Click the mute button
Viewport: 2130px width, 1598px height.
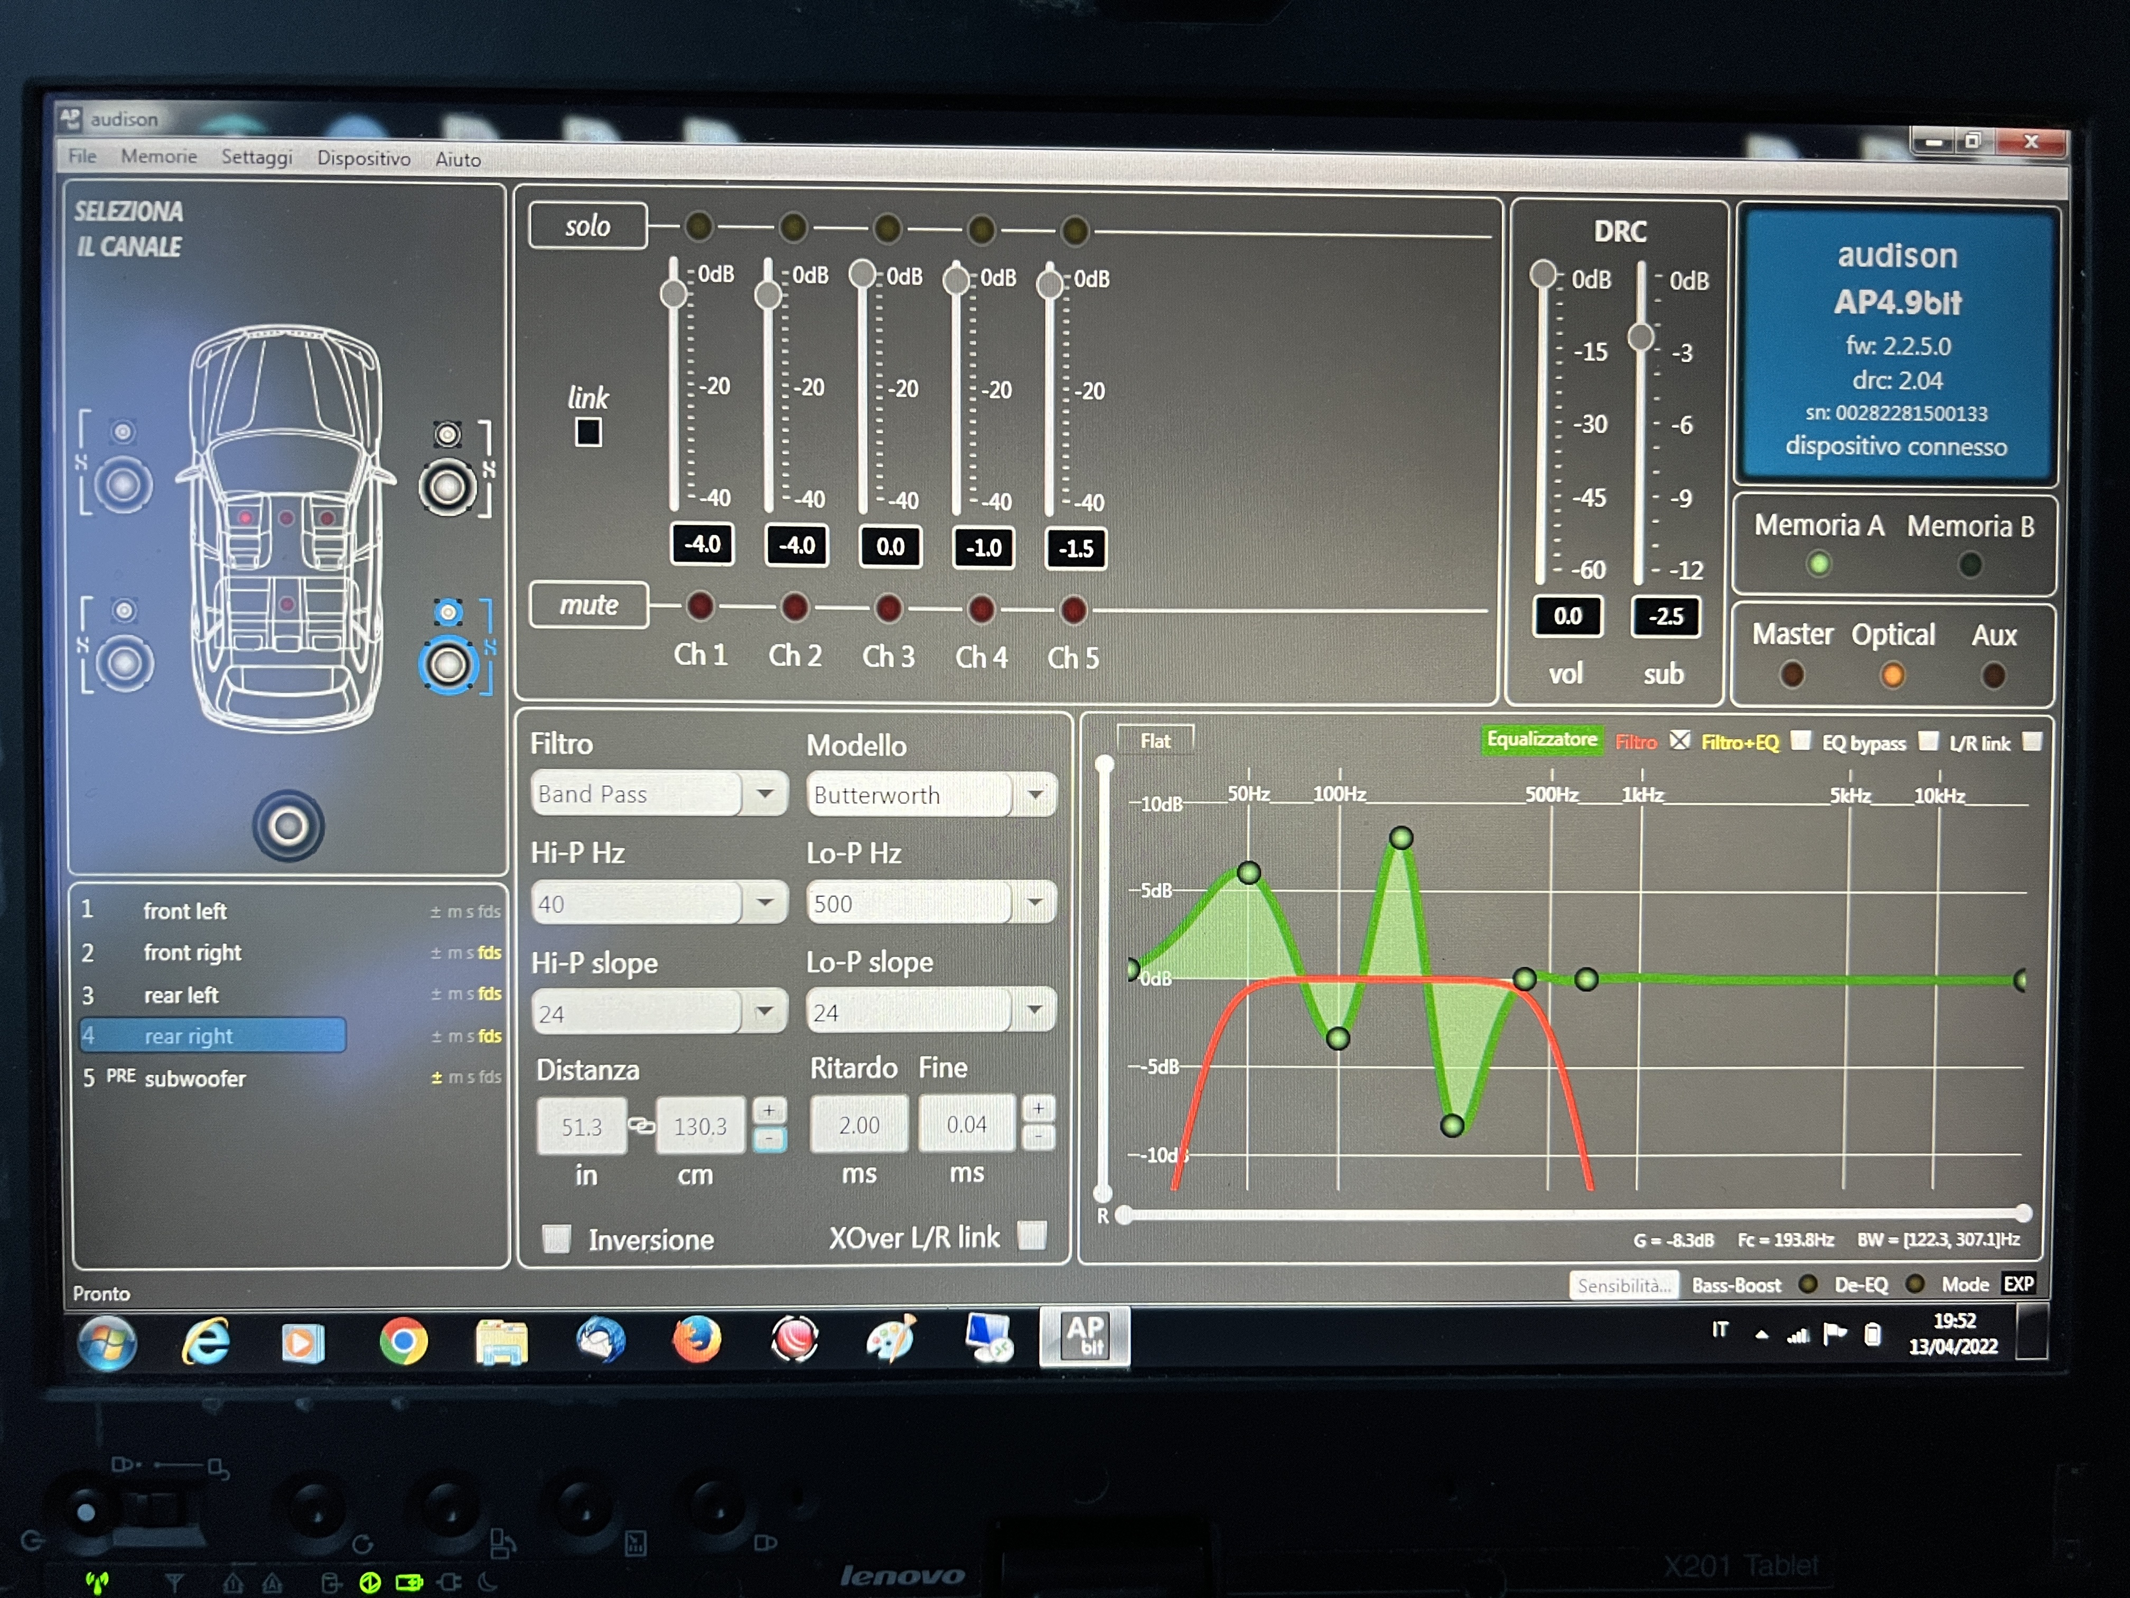(x=588, y=605)
